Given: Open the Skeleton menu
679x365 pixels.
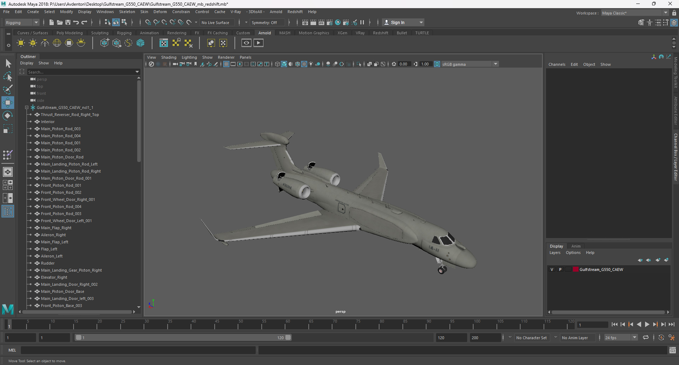Looking at the screenshot, I should point(127,12).
